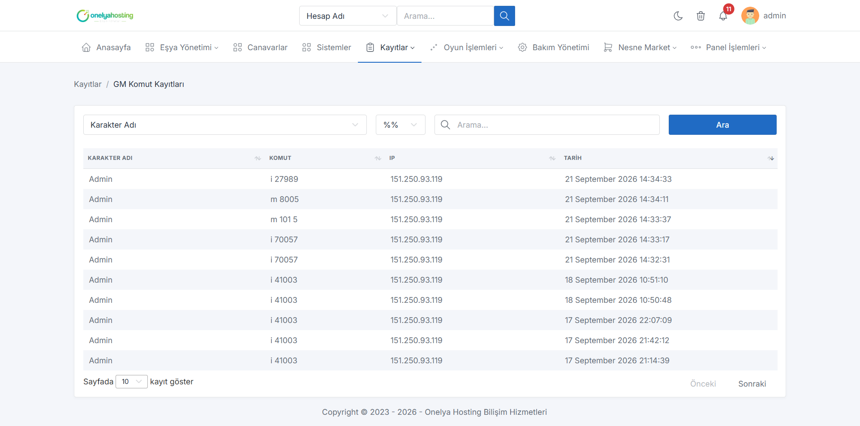
Task: Open the %% match type dropdown
Action: [400, 125]
